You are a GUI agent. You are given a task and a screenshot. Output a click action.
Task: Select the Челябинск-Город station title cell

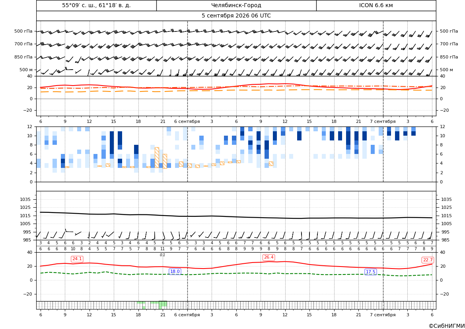(x=236, y=5)
